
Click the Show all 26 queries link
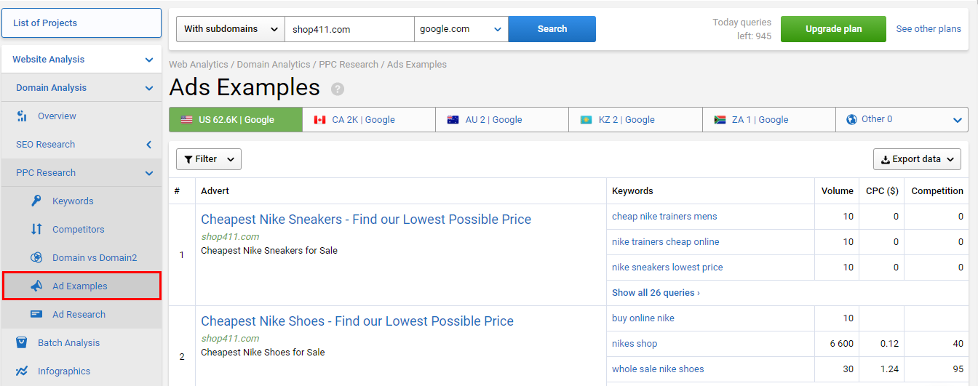pyautogui.click(x=656, y=293)
